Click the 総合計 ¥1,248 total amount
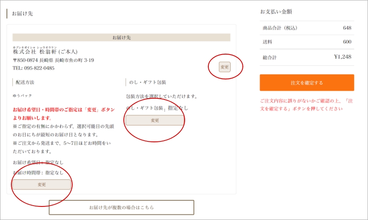Image resolution: width=368 pixels, height=220 pixels. coord(343,57)
